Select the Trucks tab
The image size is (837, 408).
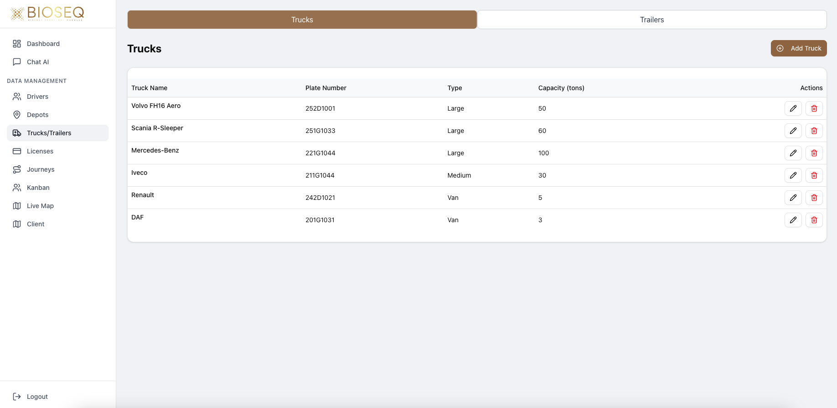tap(302, 20)
